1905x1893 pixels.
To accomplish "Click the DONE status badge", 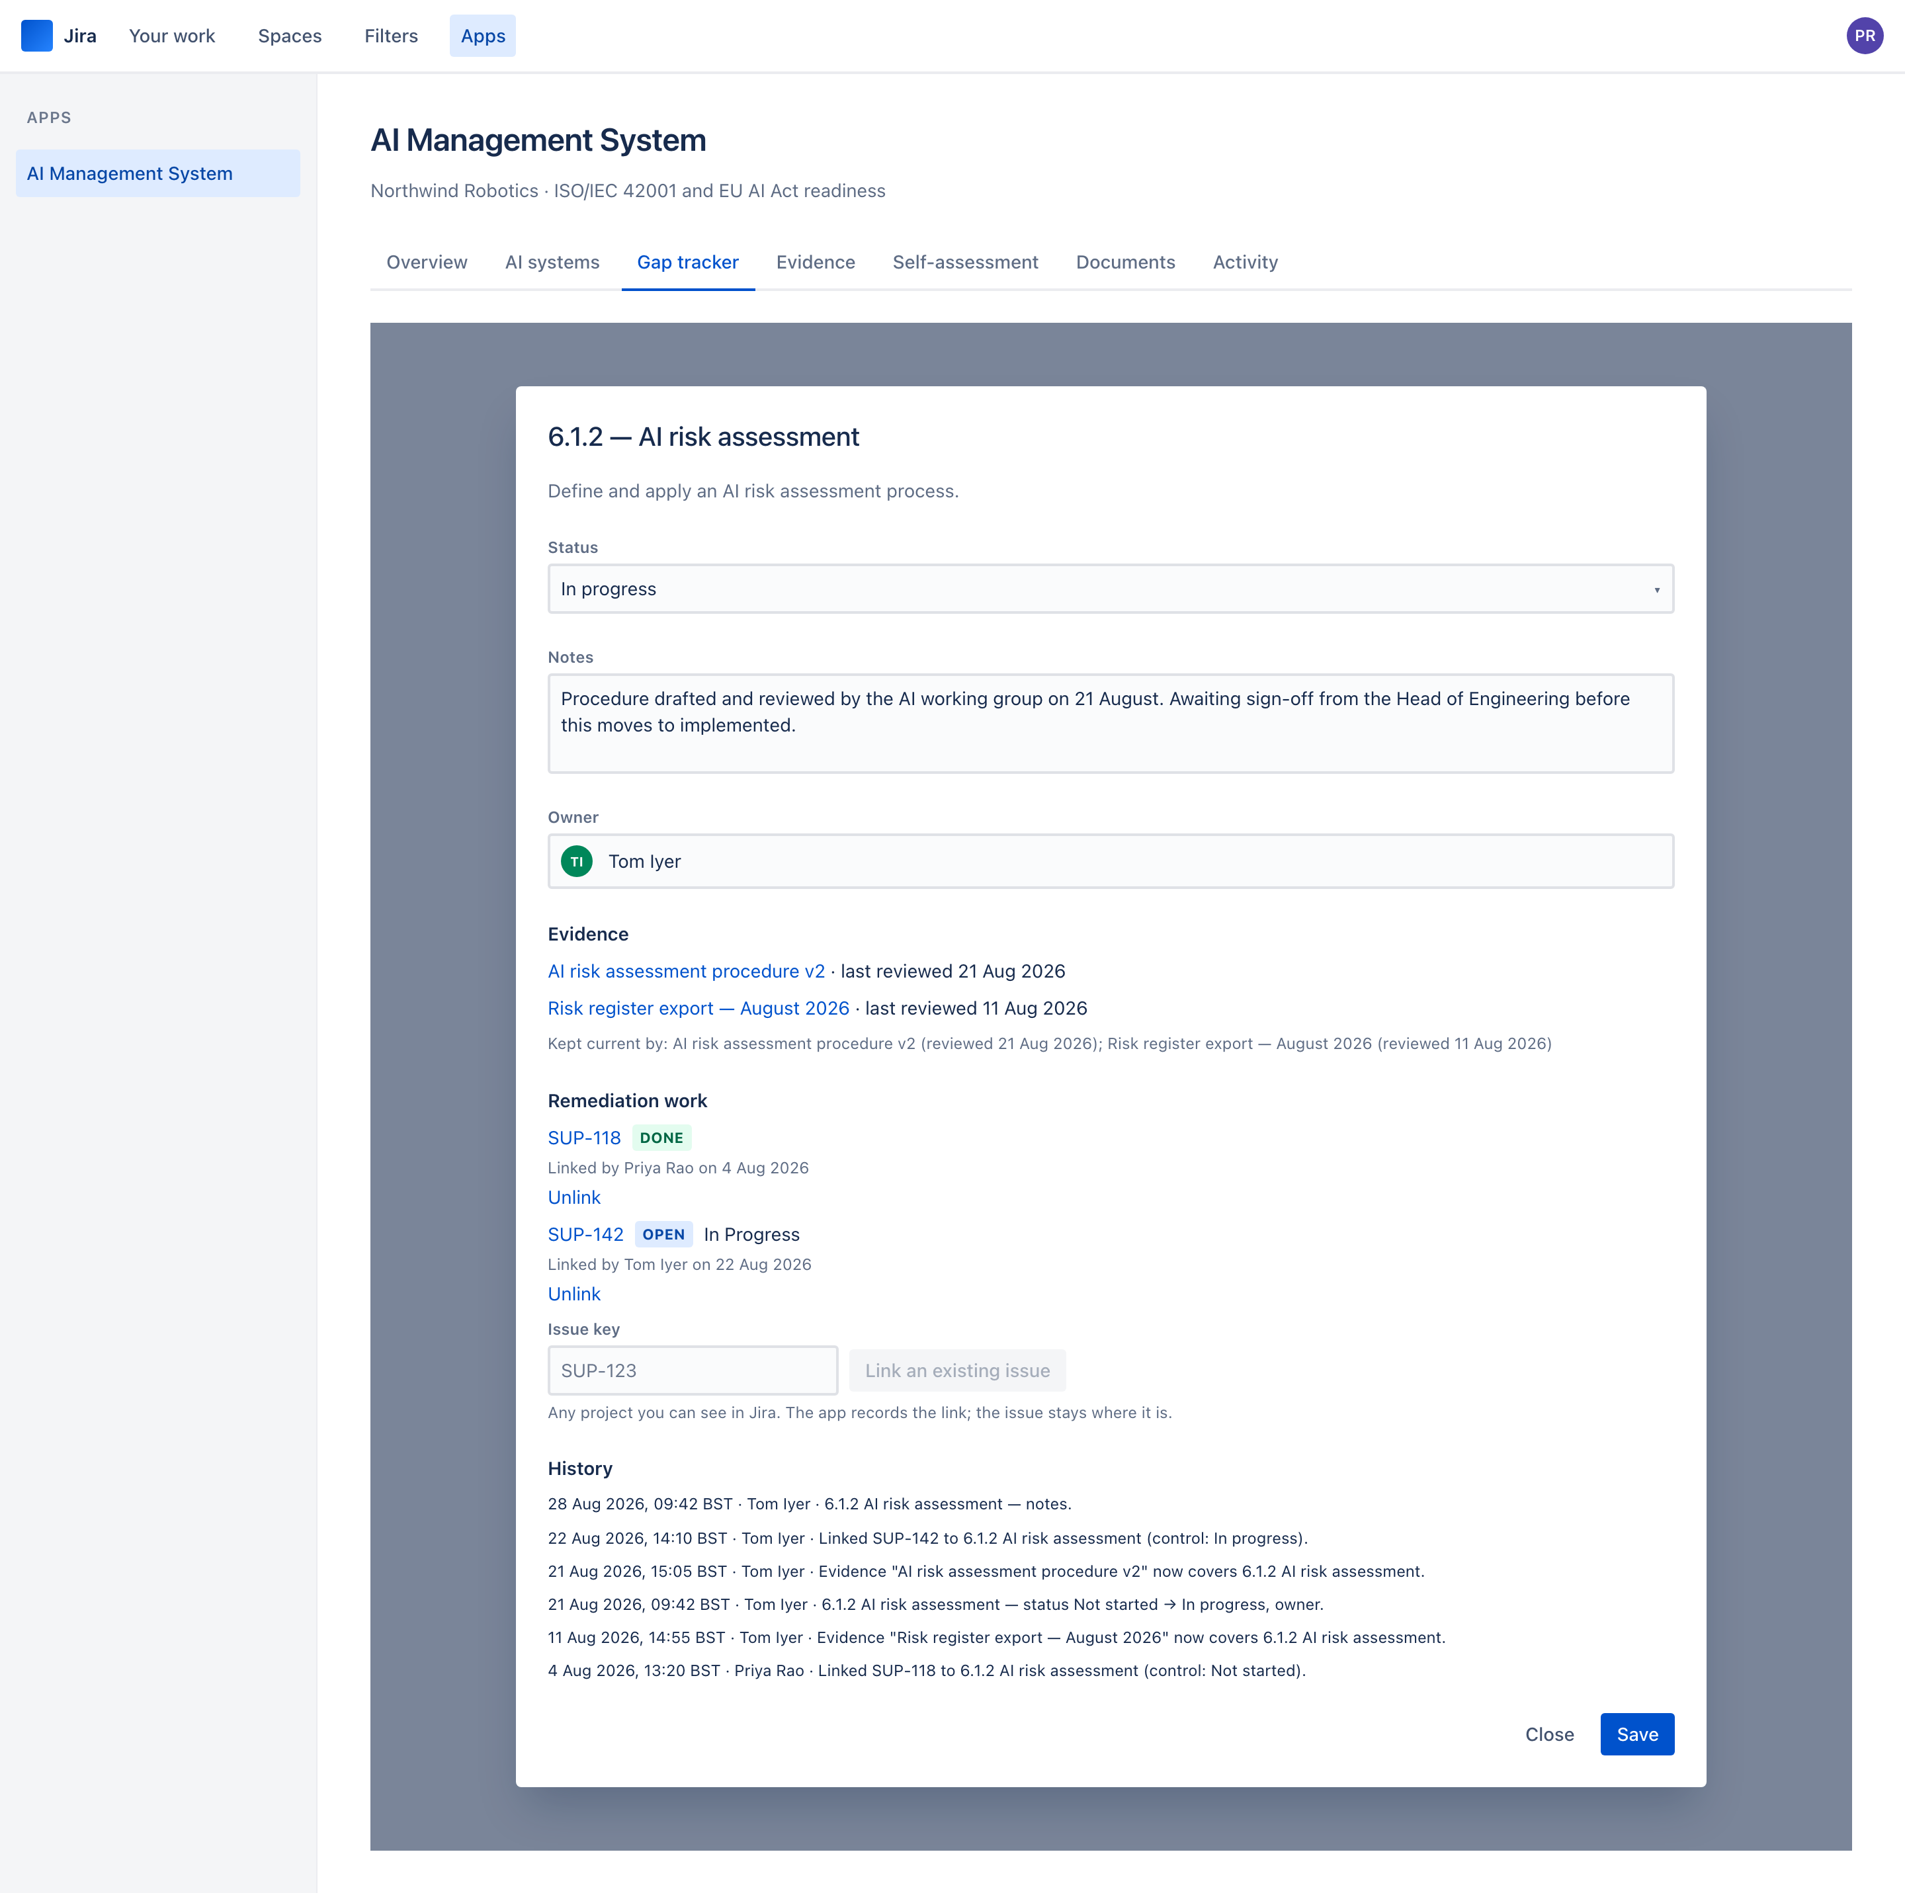I will tap(661, 1138).
